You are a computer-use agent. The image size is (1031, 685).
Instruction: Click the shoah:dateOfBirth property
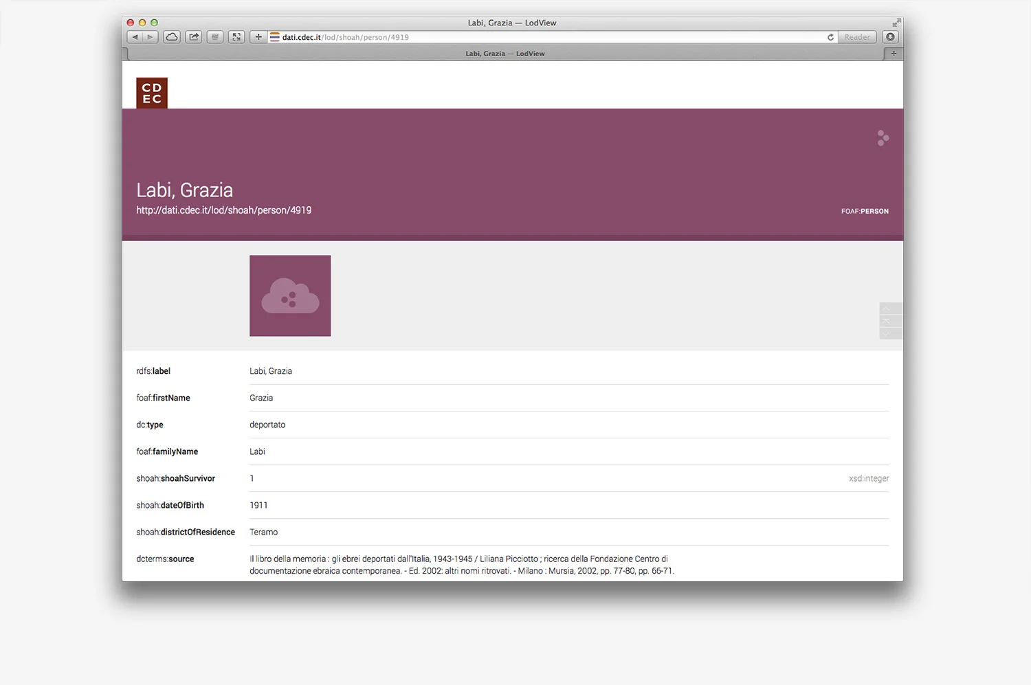170,505
